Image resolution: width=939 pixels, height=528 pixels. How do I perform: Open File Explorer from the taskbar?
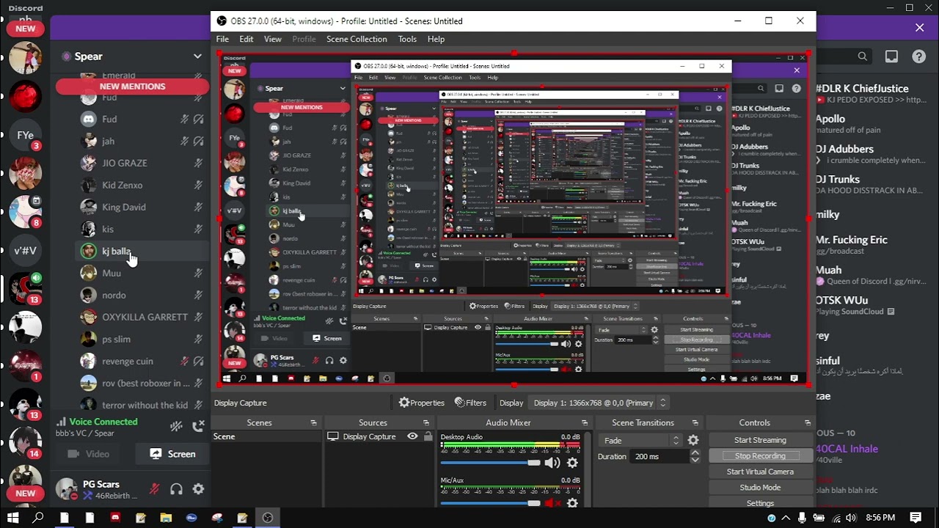coord(166,518)
